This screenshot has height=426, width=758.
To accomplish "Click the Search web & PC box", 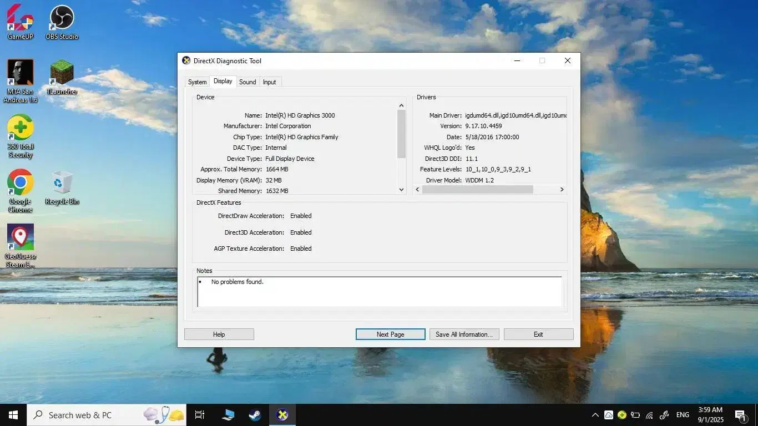I will 83,415.
